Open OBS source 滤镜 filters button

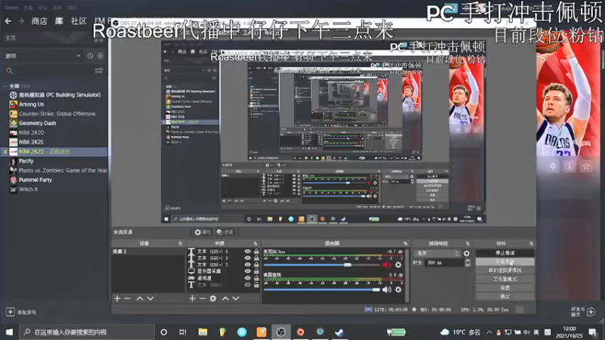pyautogui.click(x=225, y=232)
